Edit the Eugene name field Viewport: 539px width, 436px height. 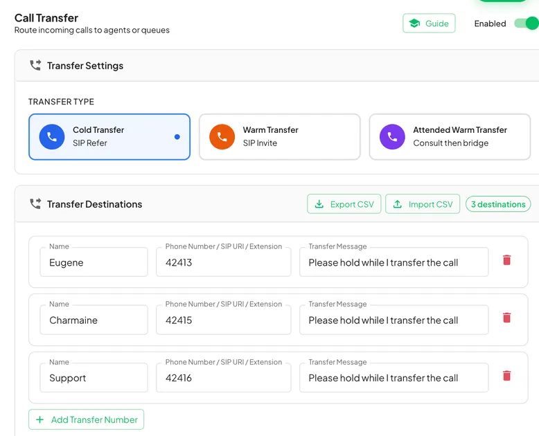pos(94,262)
